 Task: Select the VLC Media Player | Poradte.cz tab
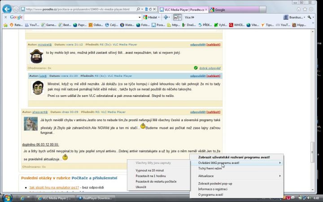[184, 9]
